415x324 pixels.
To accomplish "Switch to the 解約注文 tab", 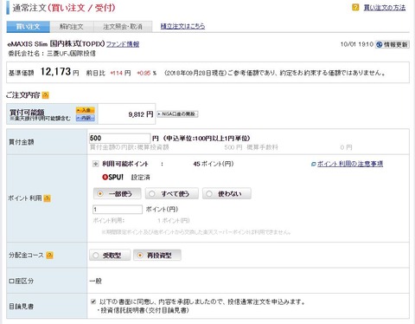I will point(72,27).
